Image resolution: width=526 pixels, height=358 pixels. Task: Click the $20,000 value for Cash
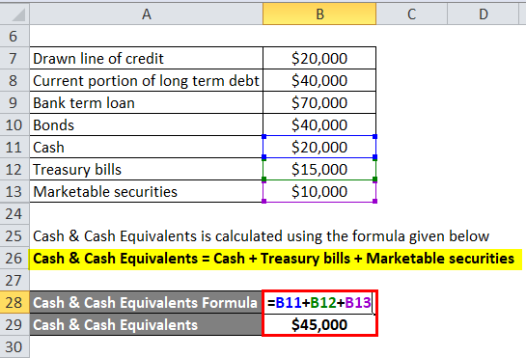pos(319,147)
